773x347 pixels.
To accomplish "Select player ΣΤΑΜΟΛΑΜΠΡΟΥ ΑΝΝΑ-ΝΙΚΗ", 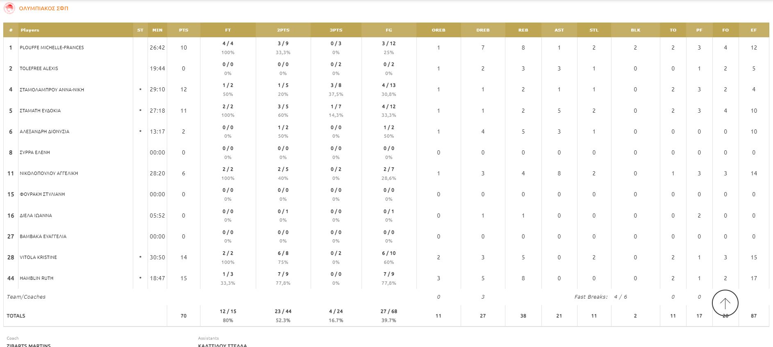I will [52, 90].
